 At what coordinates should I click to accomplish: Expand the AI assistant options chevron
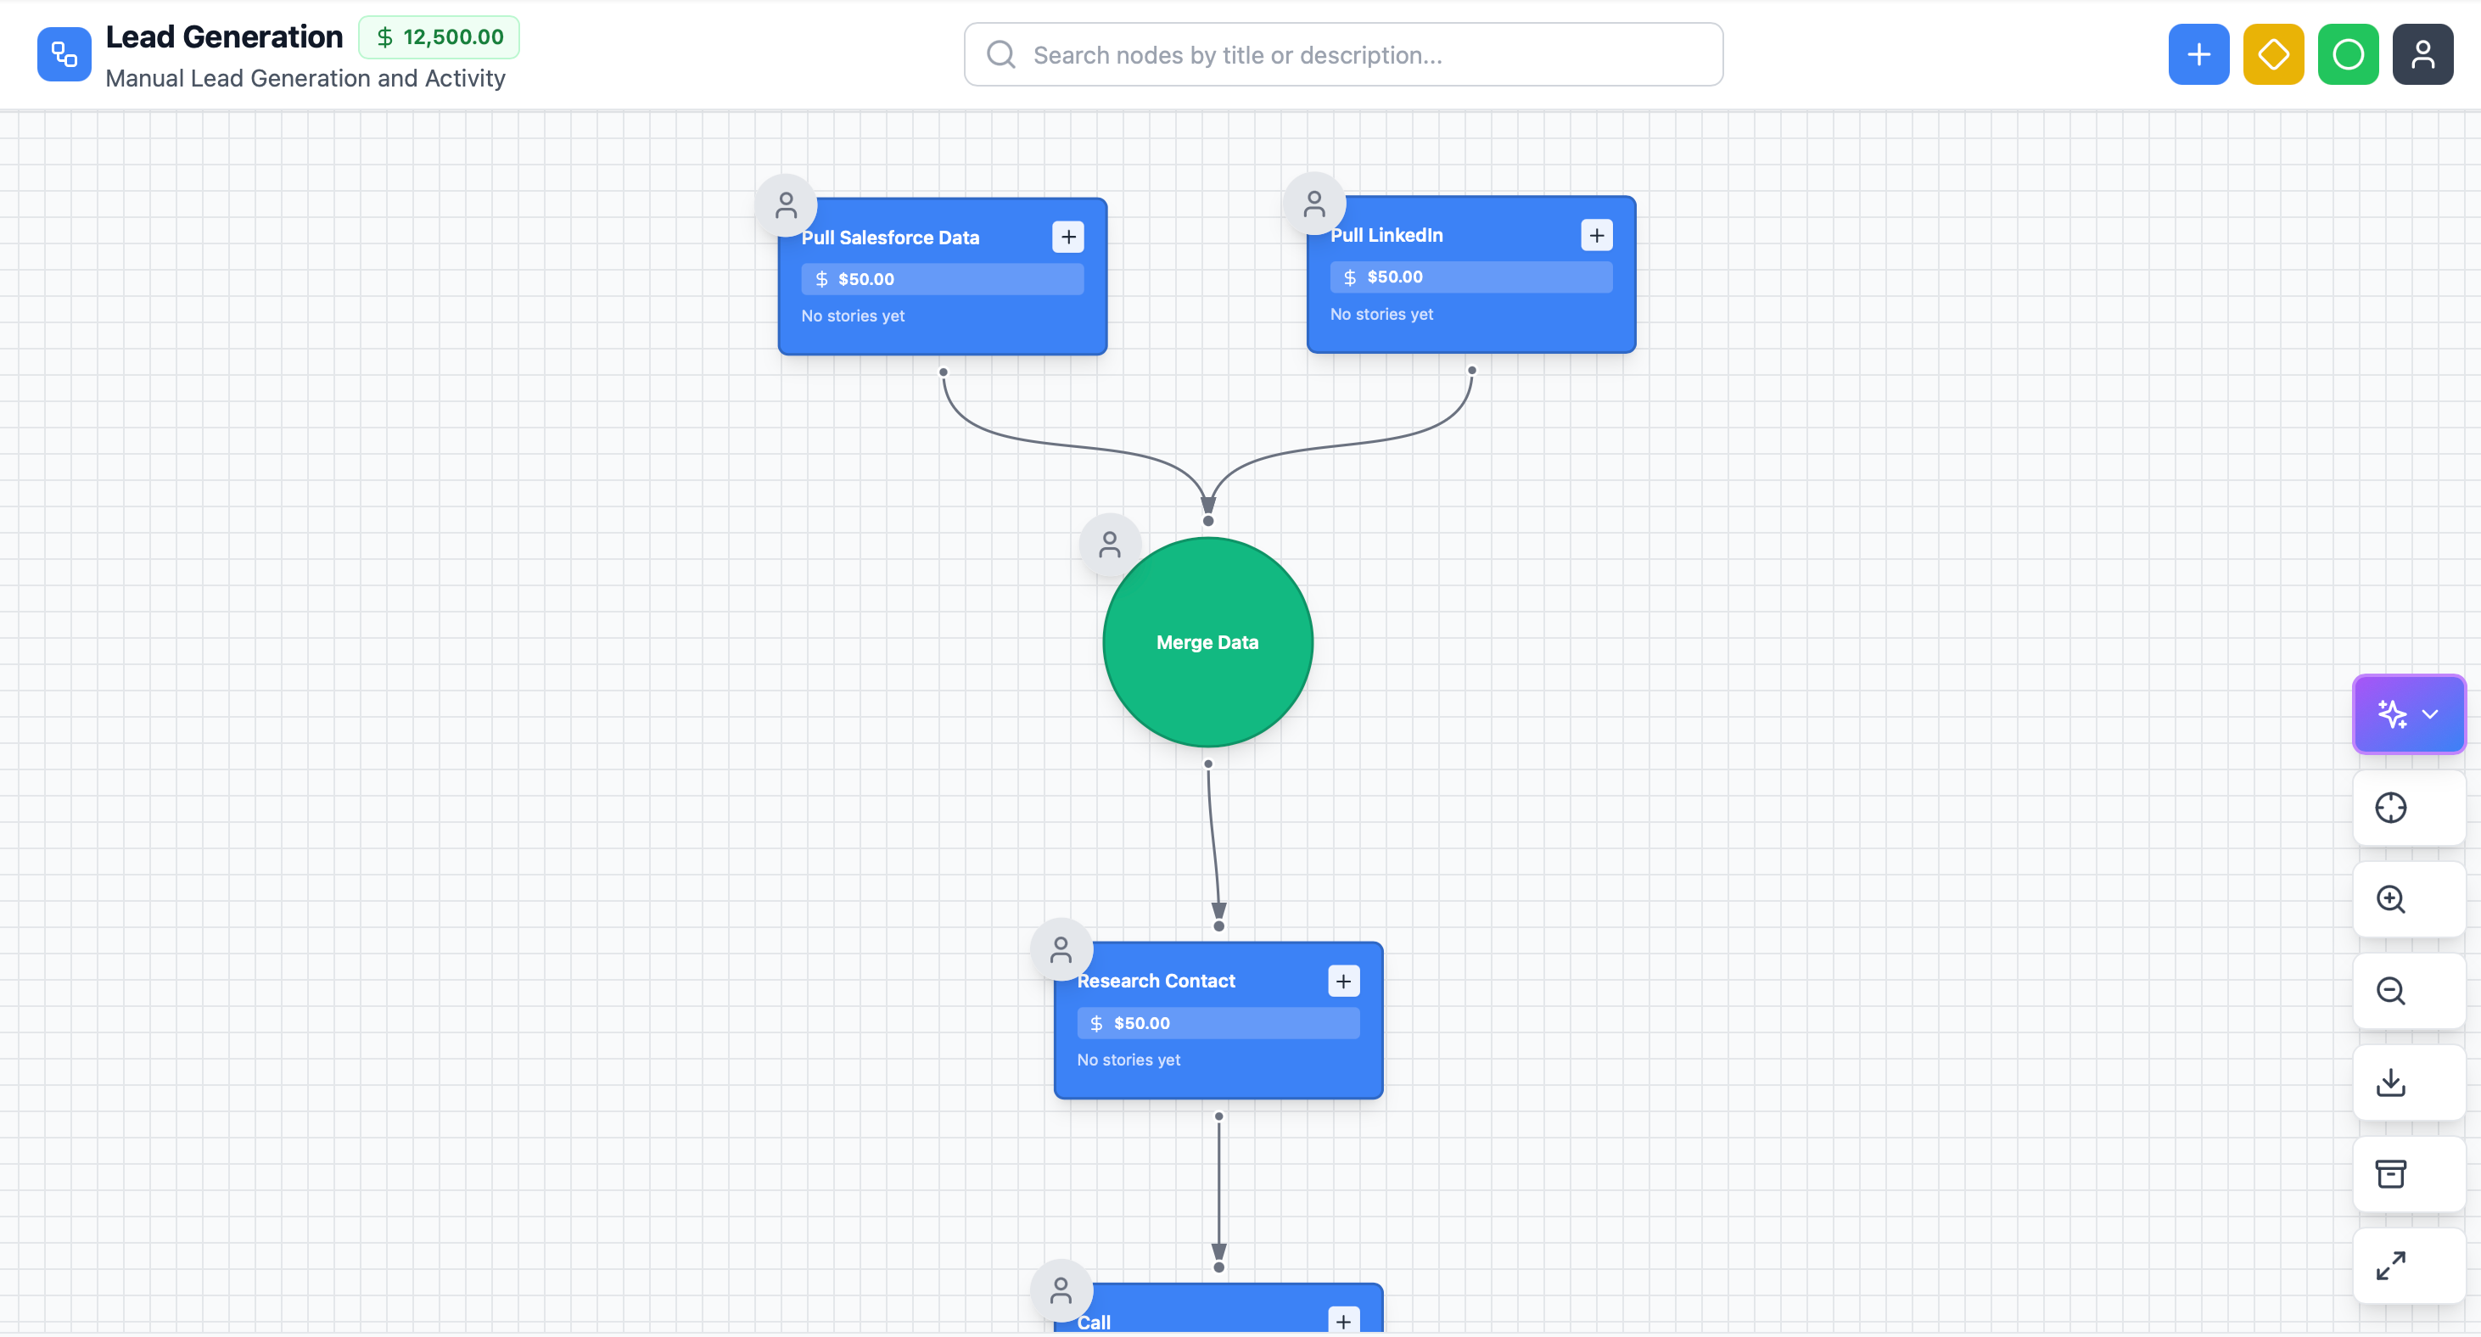pos(2431,713)
